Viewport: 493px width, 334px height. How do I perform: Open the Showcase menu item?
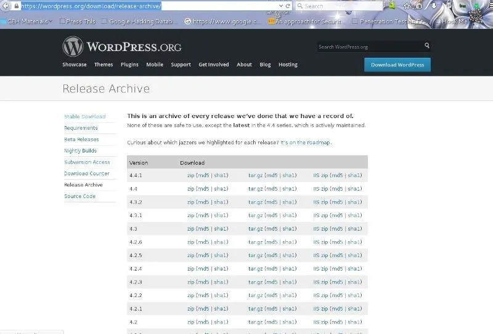75,65
